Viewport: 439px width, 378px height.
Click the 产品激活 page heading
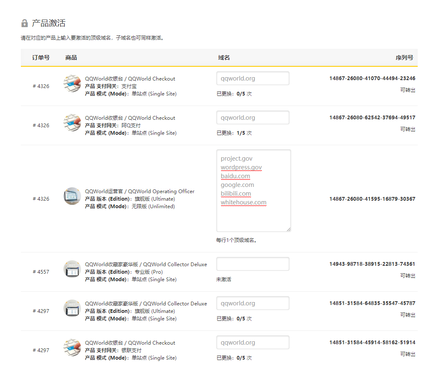tap(49, 23)
